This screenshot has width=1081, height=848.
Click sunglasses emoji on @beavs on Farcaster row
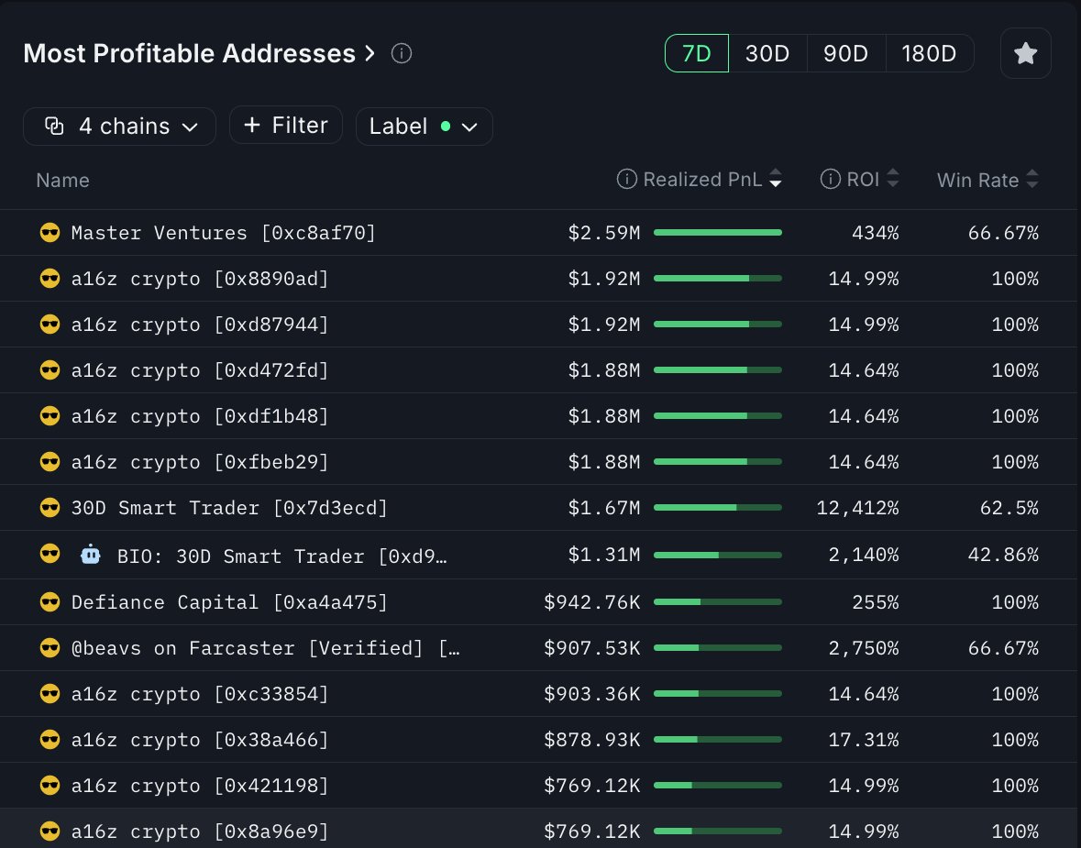pyautogui.click(x=50, y=648)
